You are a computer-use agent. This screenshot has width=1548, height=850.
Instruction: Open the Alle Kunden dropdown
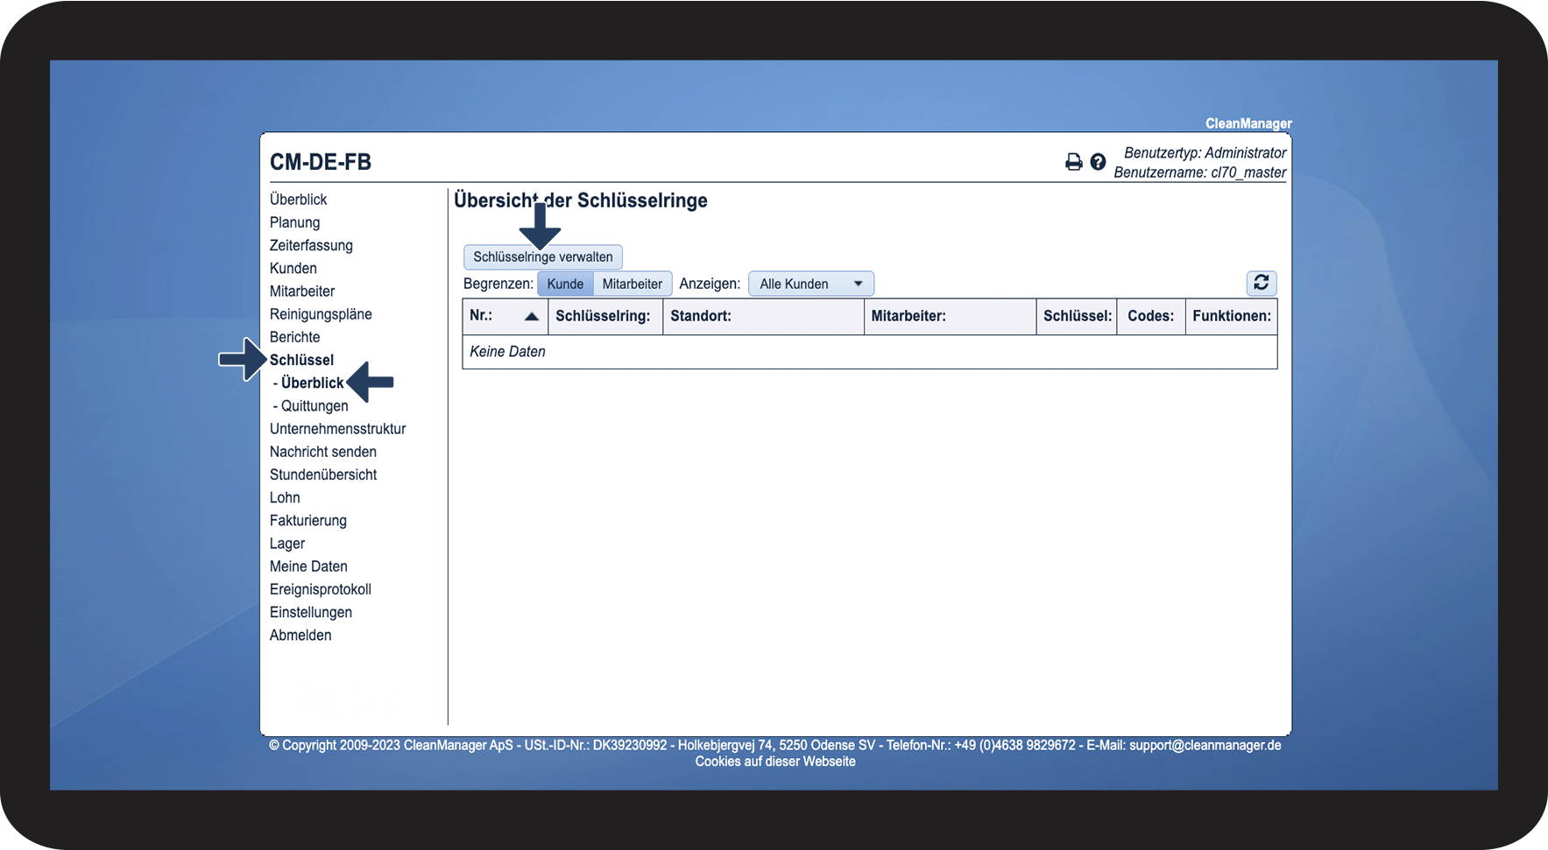[x=811, y=284]
